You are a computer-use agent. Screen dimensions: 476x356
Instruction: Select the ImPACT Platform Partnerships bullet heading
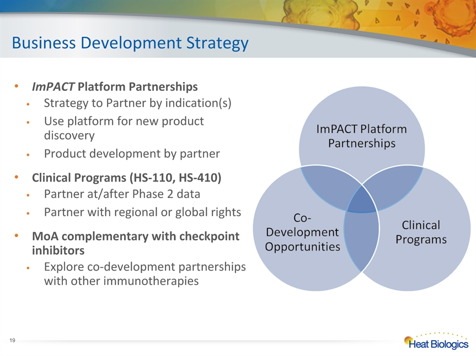pos(115,86)
